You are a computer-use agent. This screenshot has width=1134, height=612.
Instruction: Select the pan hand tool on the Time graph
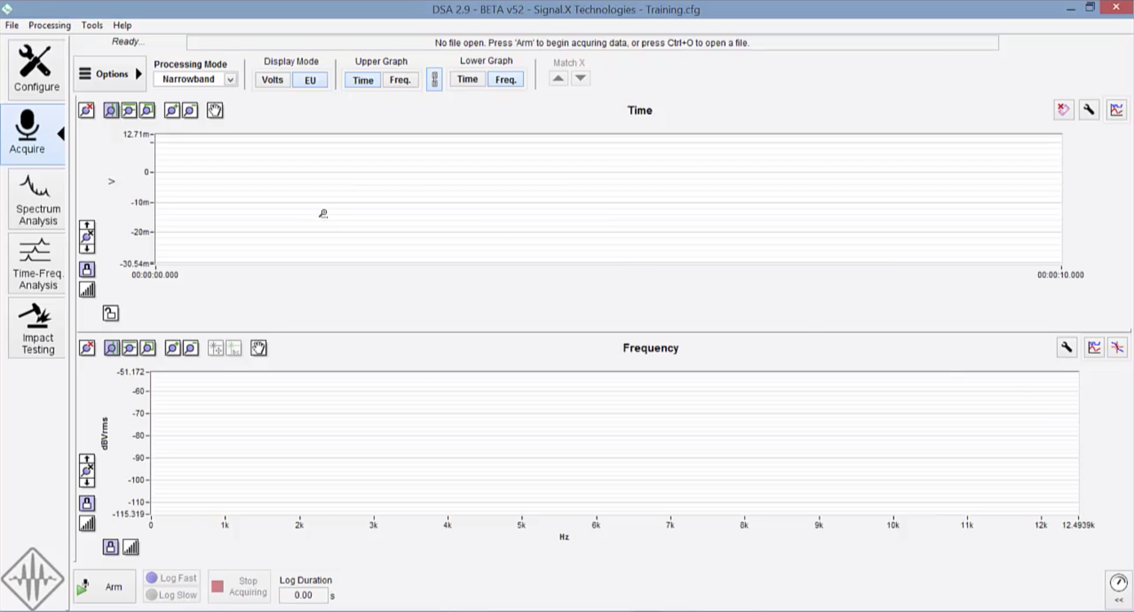point(215,110)
